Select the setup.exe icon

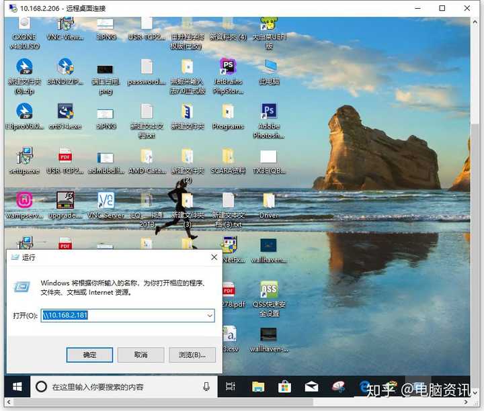coord(24,161)
